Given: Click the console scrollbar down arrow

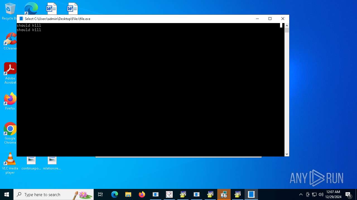Looking at the screenshot, I should [x=287, y=154].
